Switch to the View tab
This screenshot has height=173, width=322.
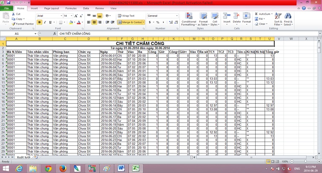click(x=113, y=8)
